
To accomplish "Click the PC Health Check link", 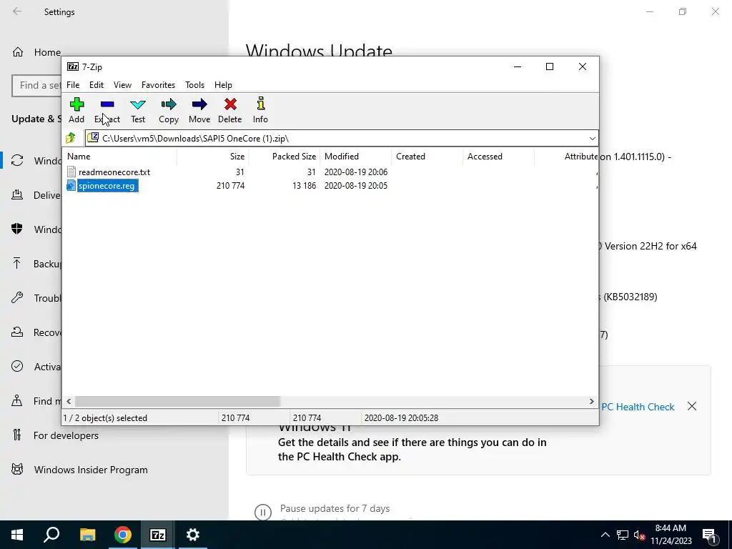I will coord(638,407).
